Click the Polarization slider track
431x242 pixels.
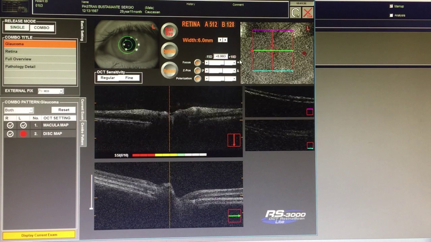coord(221,79)
